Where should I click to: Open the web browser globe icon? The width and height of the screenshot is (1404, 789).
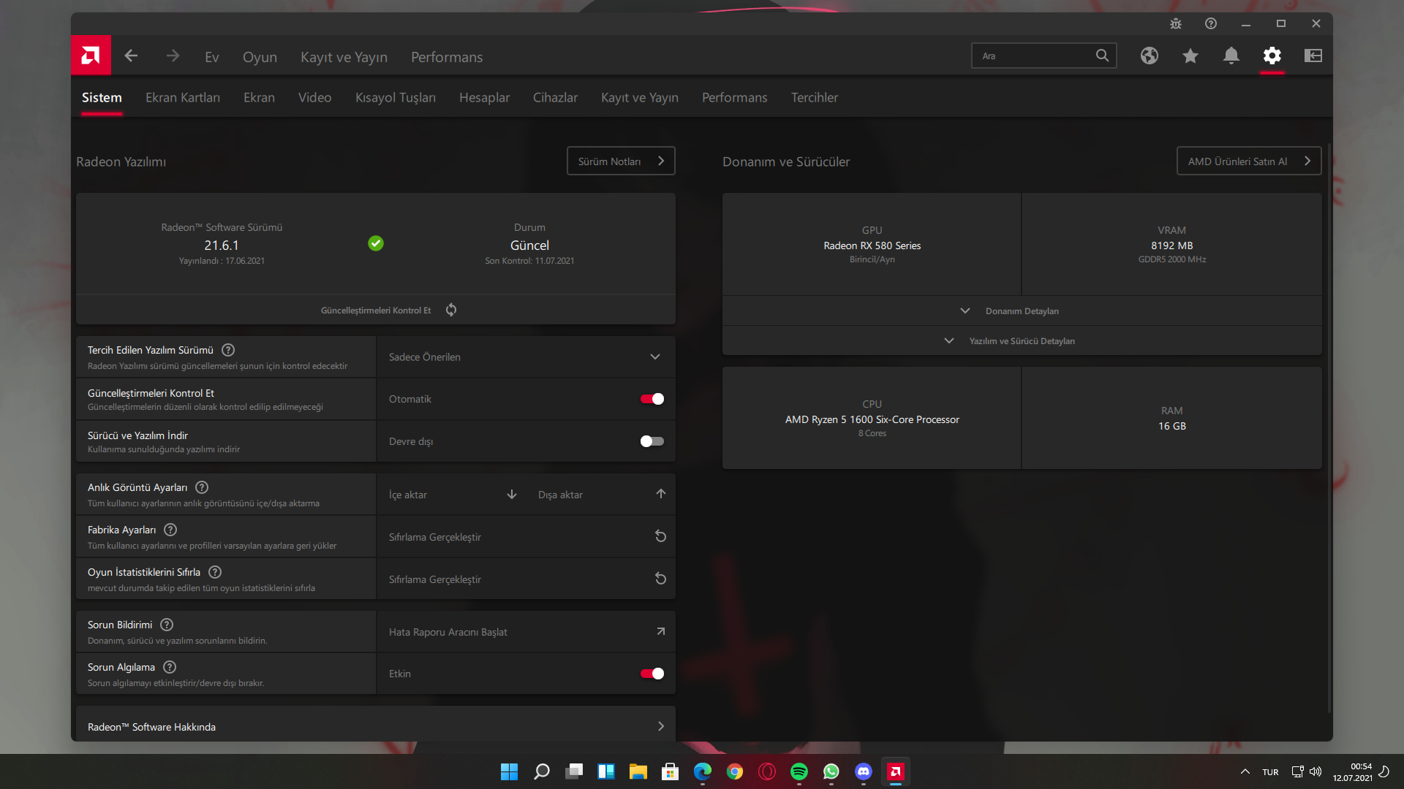1150,56
